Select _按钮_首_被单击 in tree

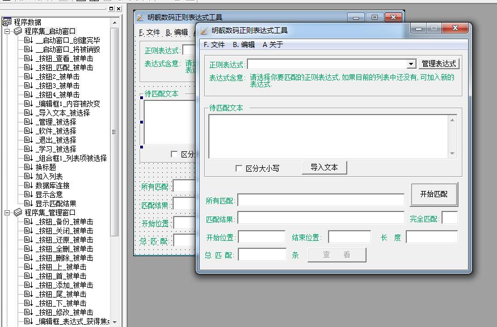tap(61, 276)
